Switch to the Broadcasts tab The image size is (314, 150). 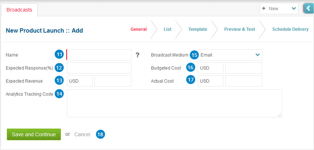[19, 10]
